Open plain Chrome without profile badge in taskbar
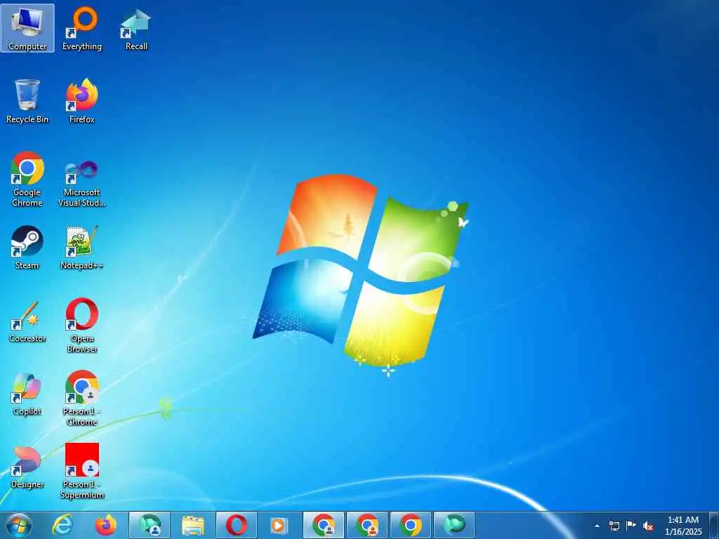 pyautogui.click(x=411, y=525)
